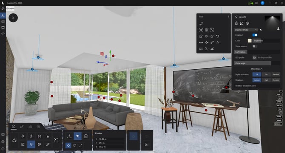The width and height of the screenshot is (285, 153).
Task: Set Night activation to Off
Action: (256, 74)
